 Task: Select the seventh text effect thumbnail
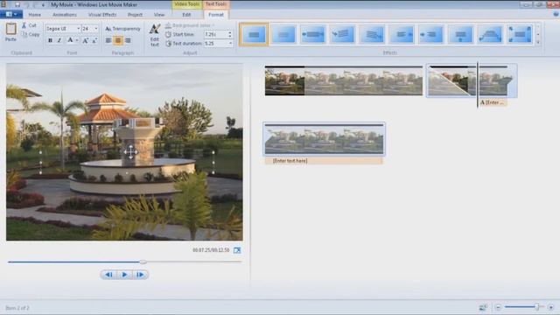point(431,35)
